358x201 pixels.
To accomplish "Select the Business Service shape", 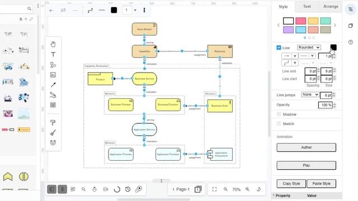I will click(144, 79).
